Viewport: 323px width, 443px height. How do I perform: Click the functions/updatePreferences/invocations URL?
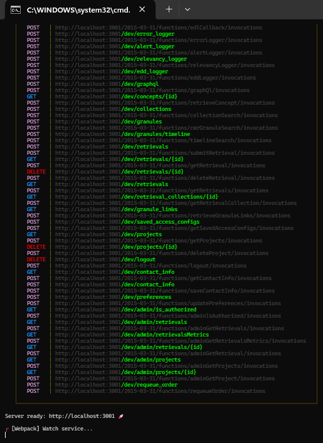click(x=168, y=303)
